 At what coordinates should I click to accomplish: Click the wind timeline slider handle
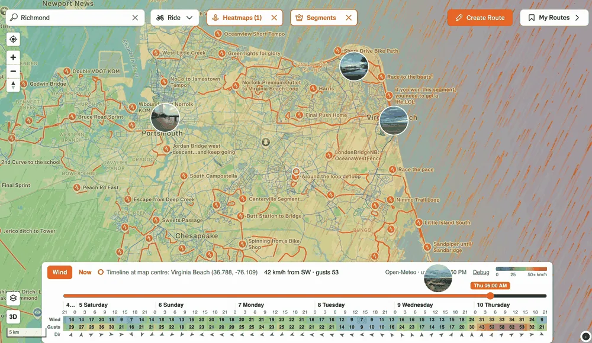(490, 296)
